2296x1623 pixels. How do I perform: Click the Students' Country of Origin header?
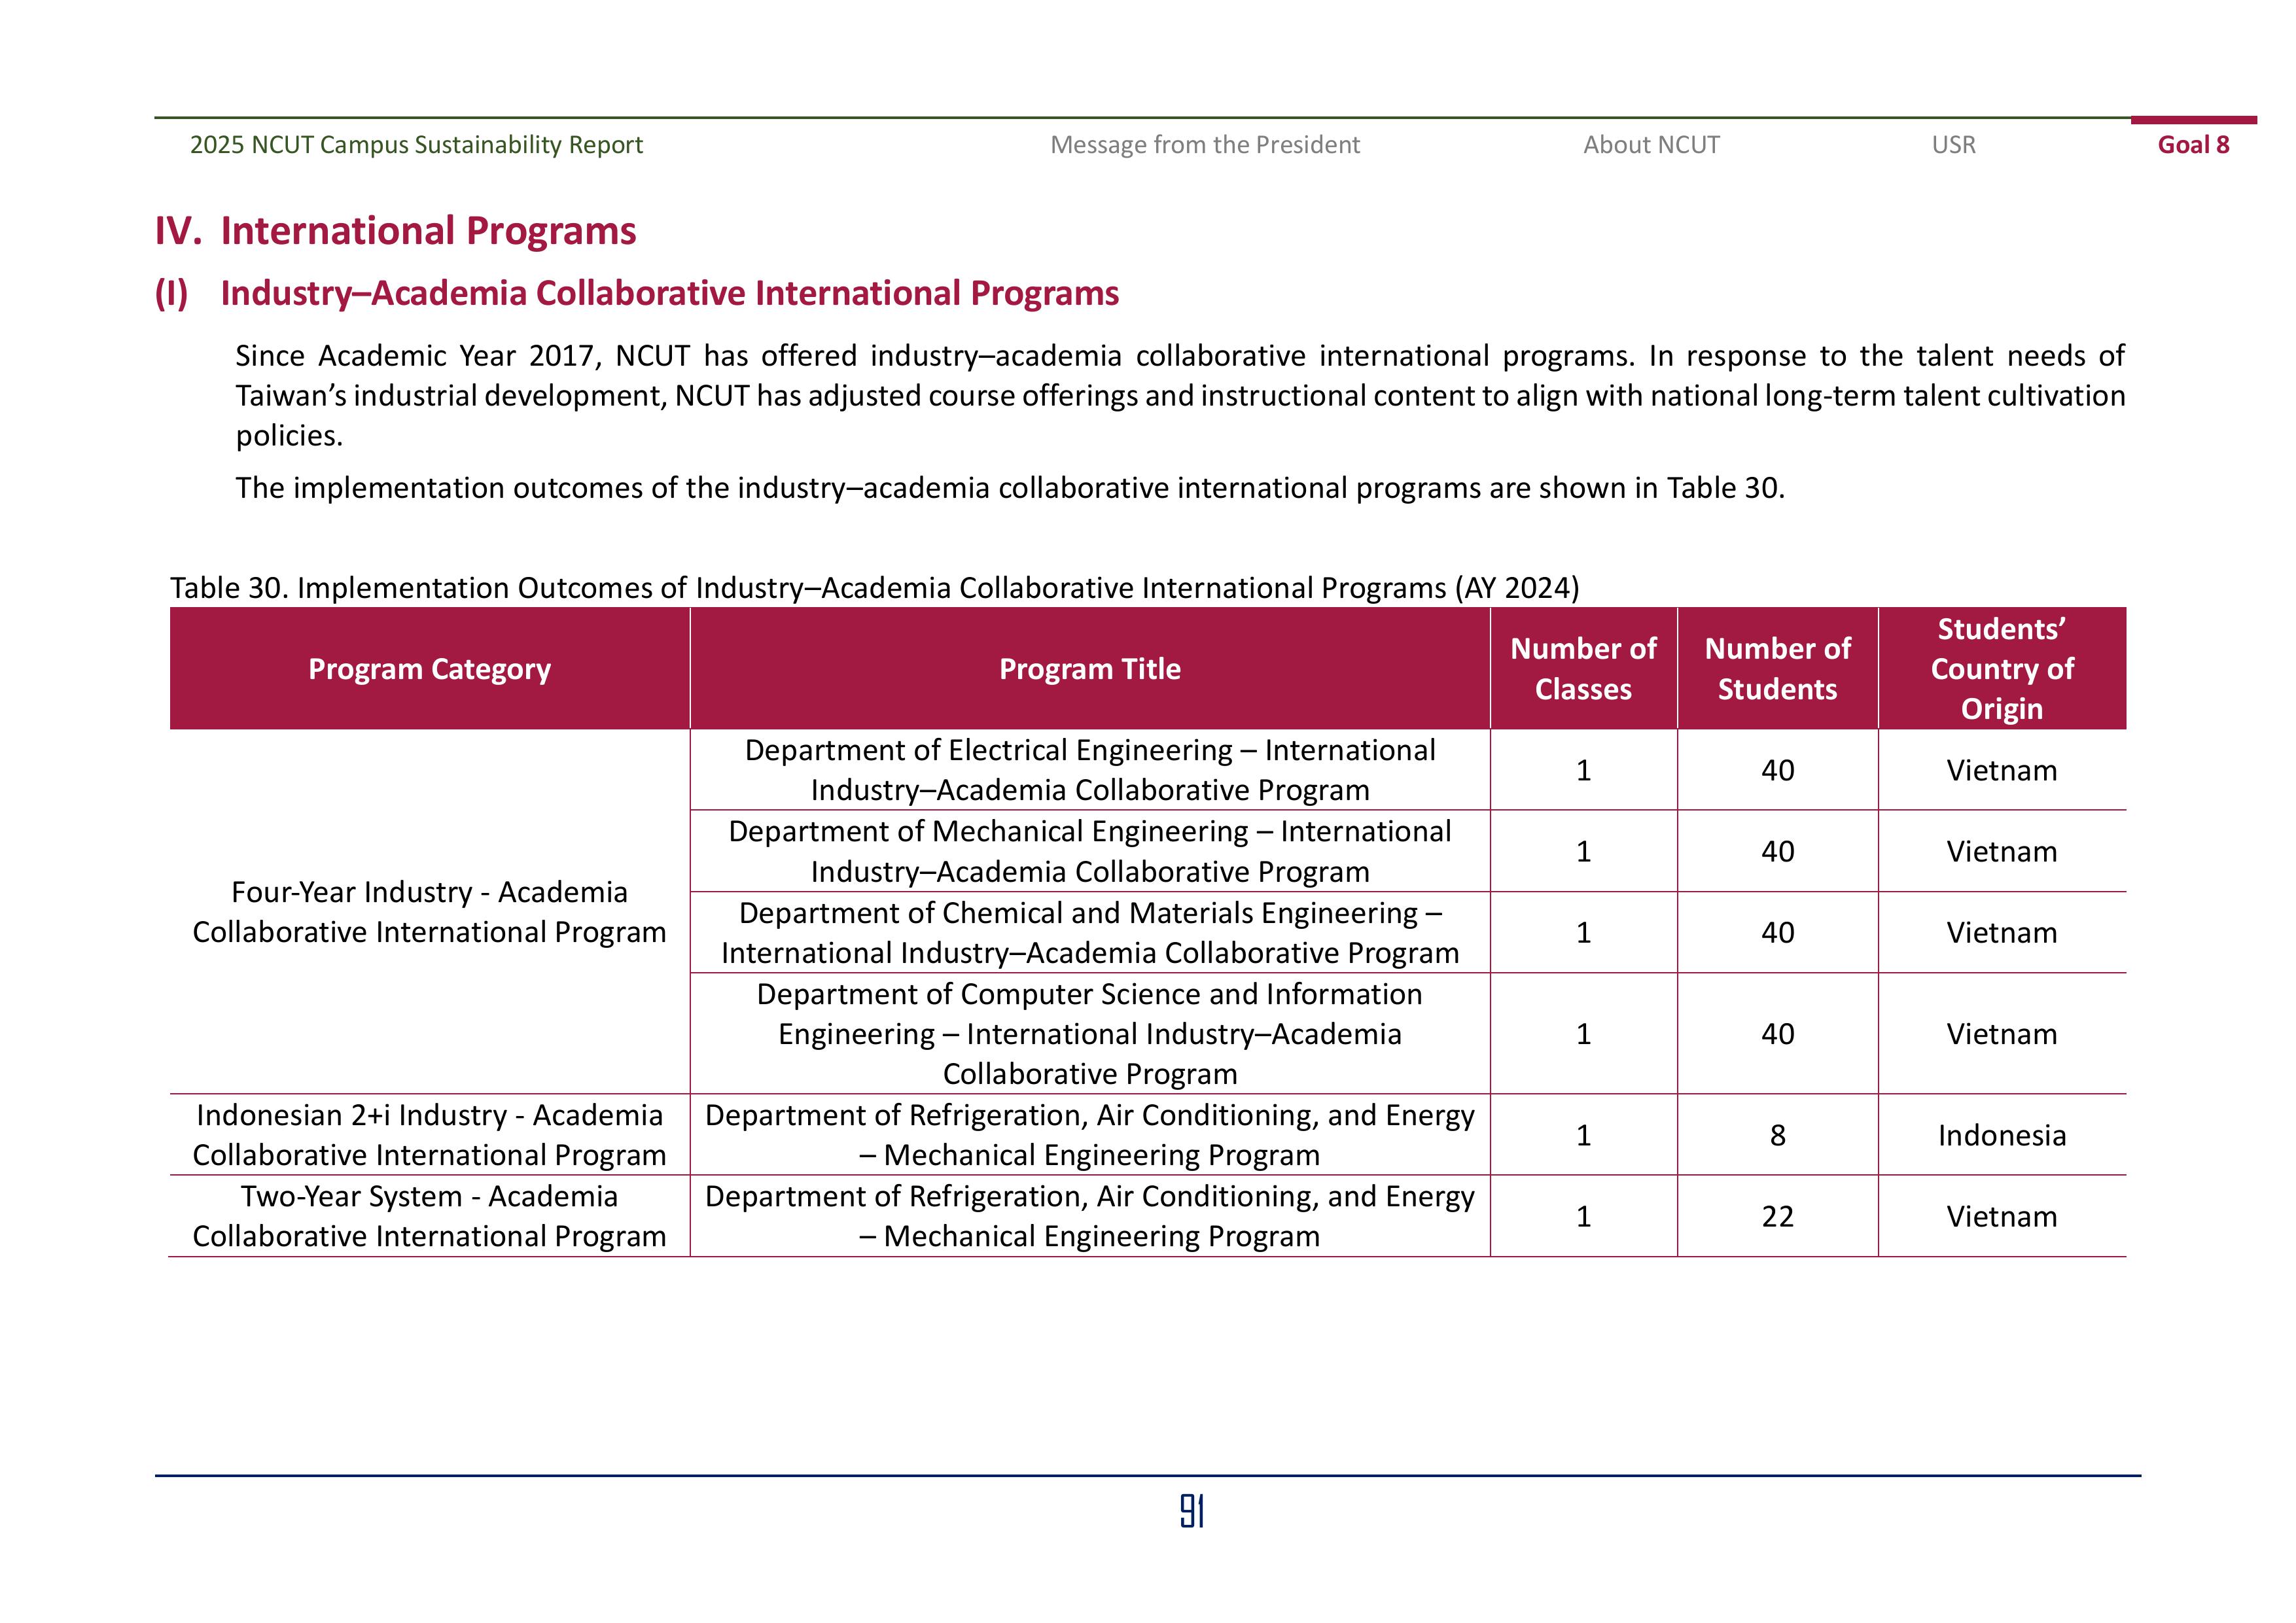(2001, 669)
